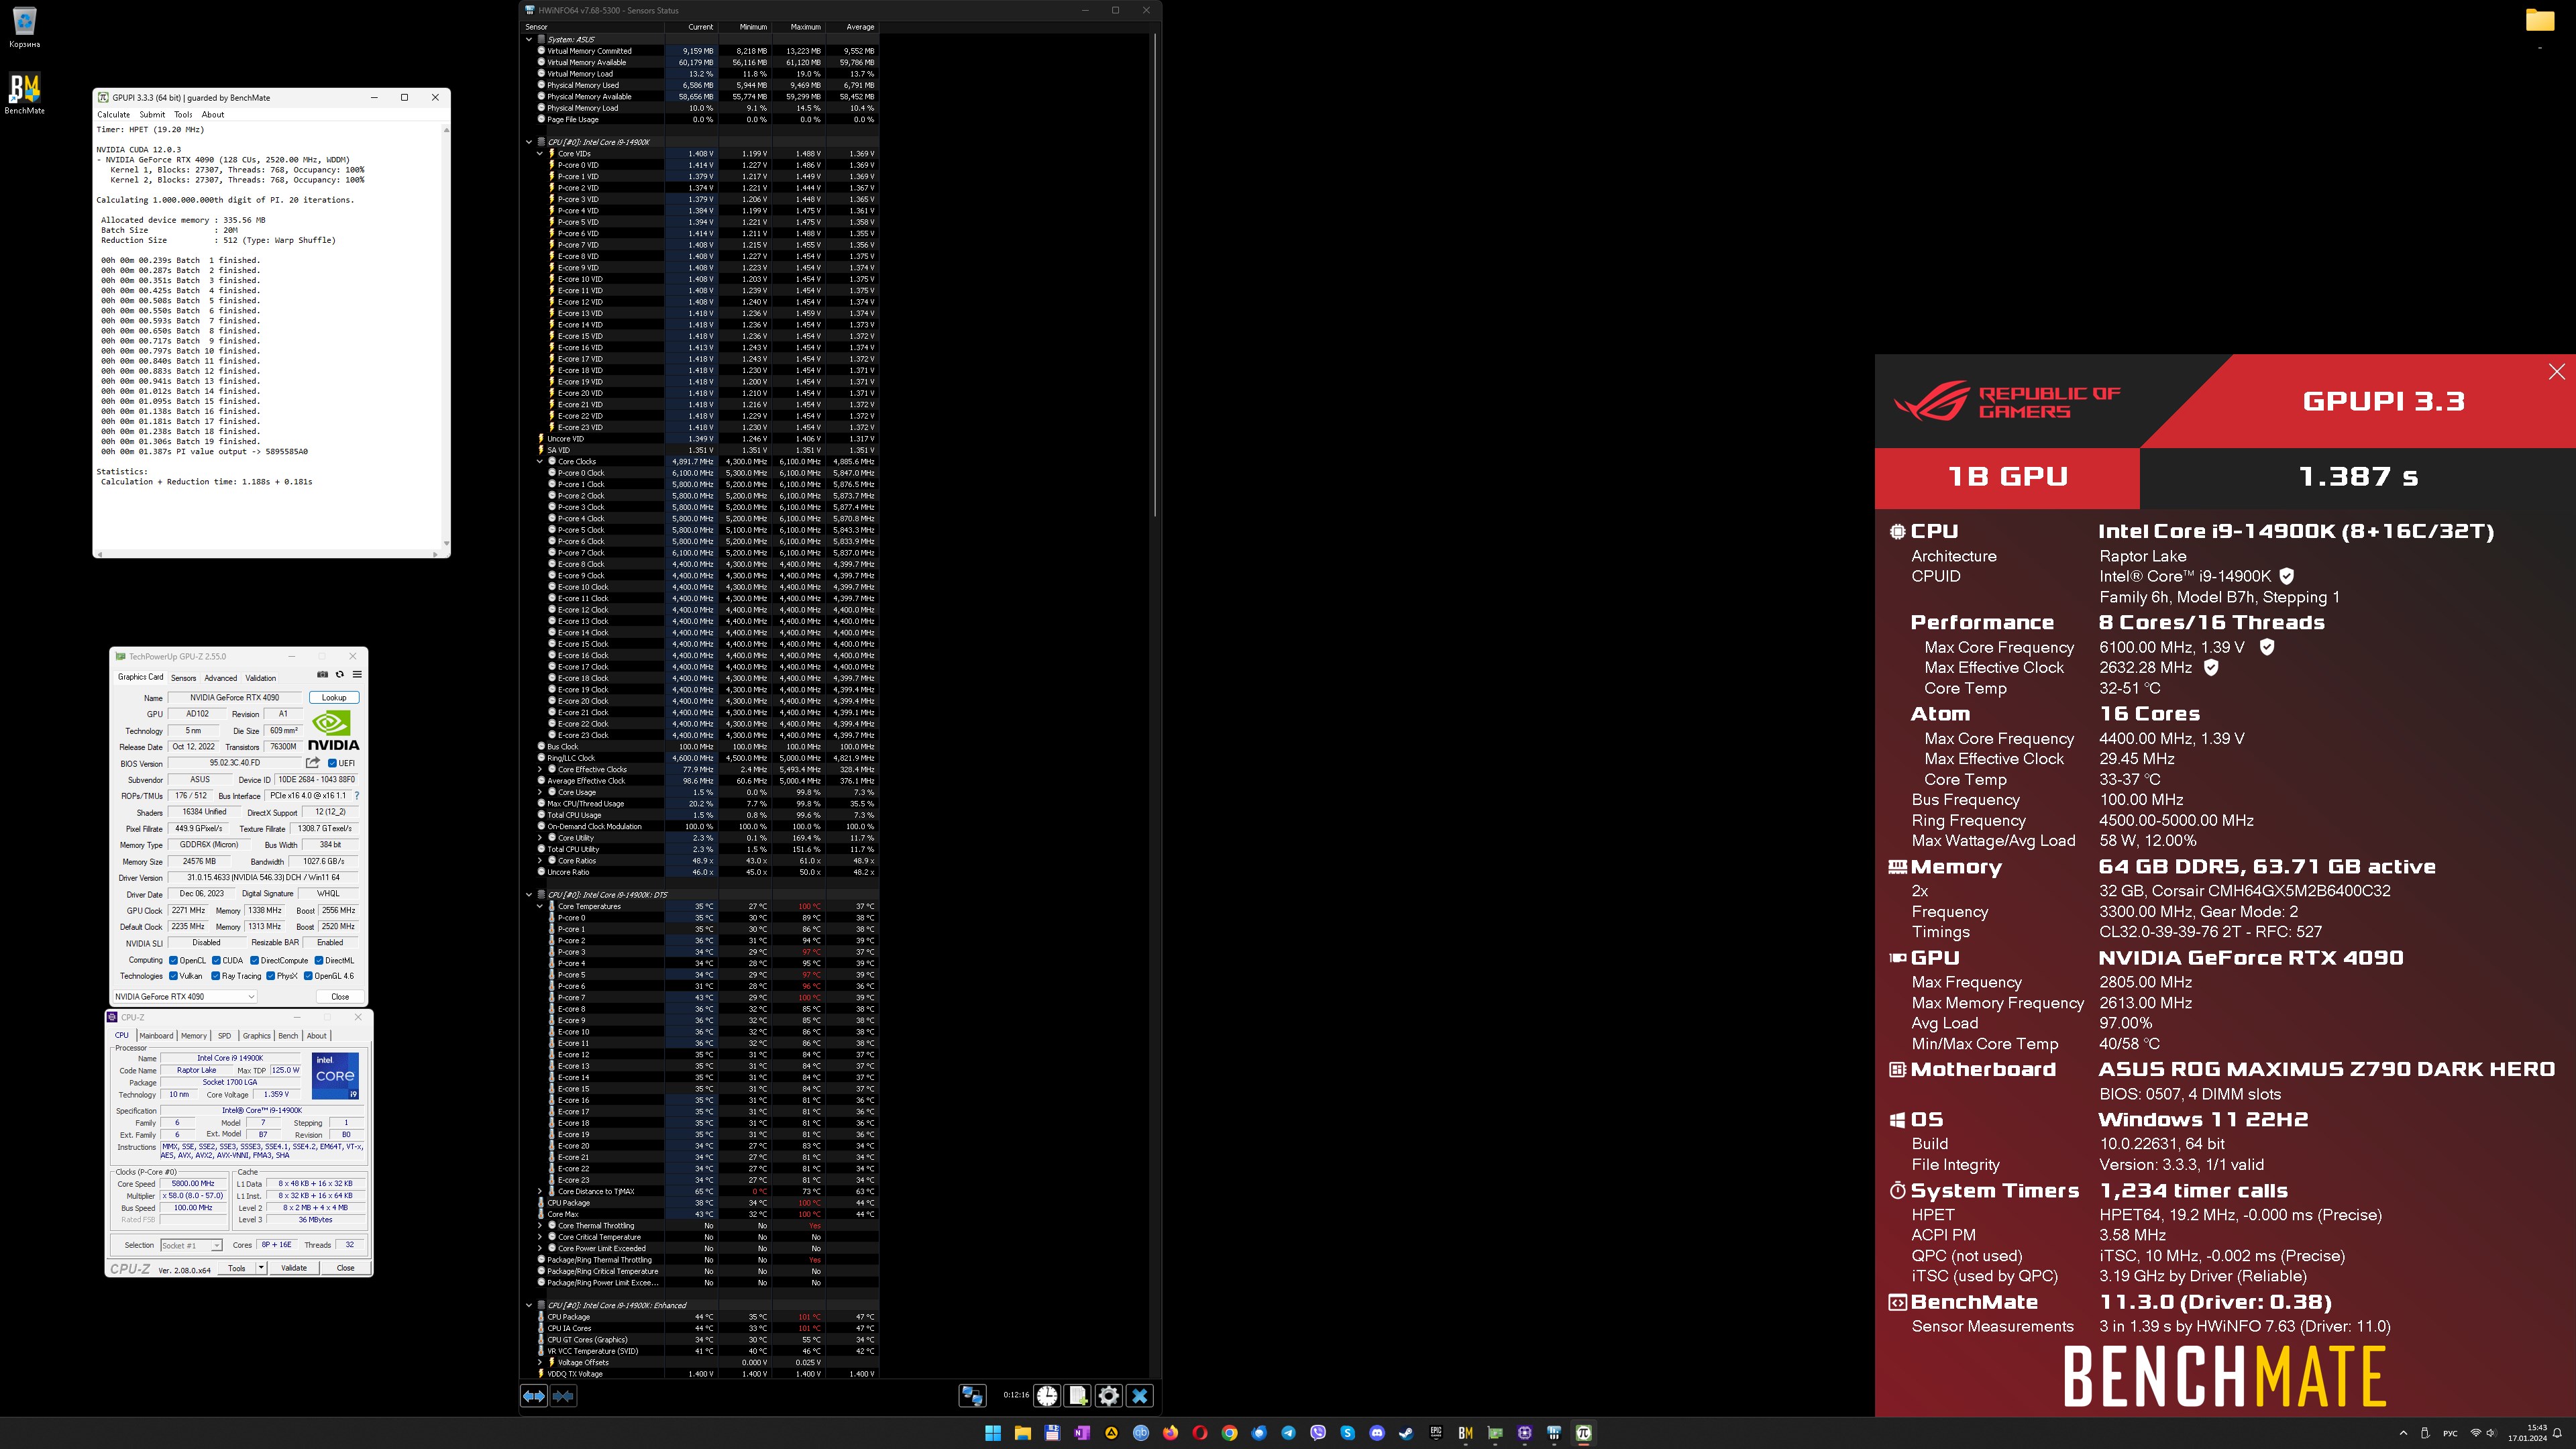Click the Close button in GPU-Z

[x=340, y=996]
